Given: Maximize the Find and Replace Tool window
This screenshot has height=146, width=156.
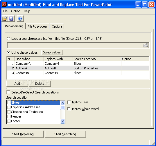Looking at the screenshot, I should [145, 4].
